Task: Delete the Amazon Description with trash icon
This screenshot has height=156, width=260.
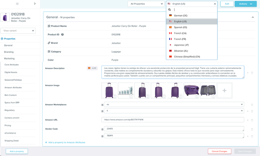Action: pos(252,73)
